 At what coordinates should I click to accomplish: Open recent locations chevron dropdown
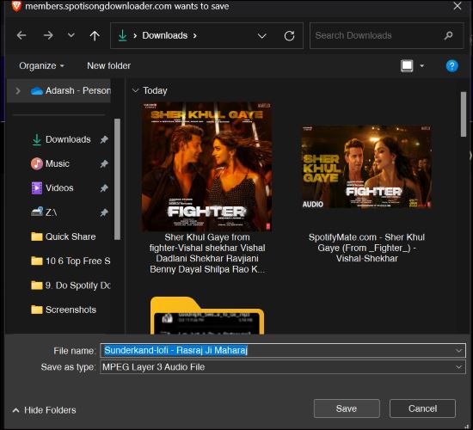(71, 35)
